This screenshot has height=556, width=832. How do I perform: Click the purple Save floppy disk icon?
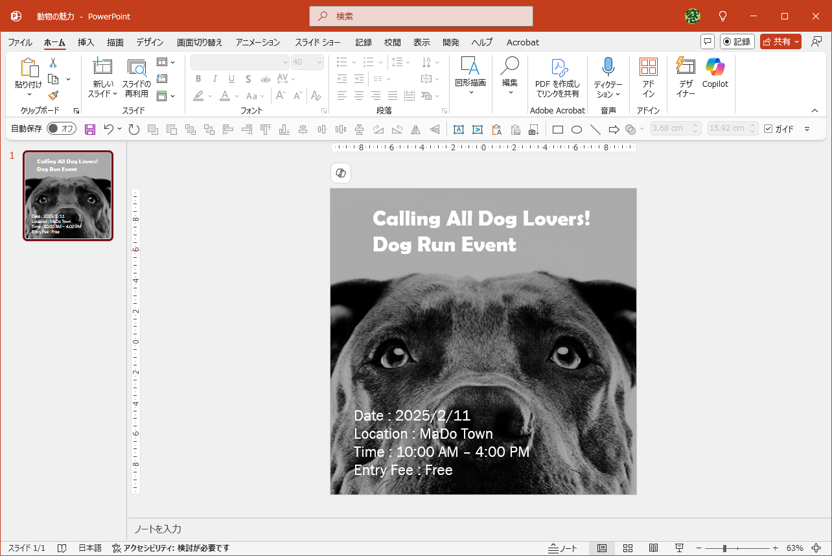tap(90, 130)
